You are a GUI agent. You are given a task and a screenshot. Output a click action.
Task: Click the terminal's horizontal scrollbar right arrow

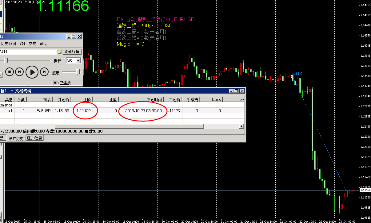[241, 126]
